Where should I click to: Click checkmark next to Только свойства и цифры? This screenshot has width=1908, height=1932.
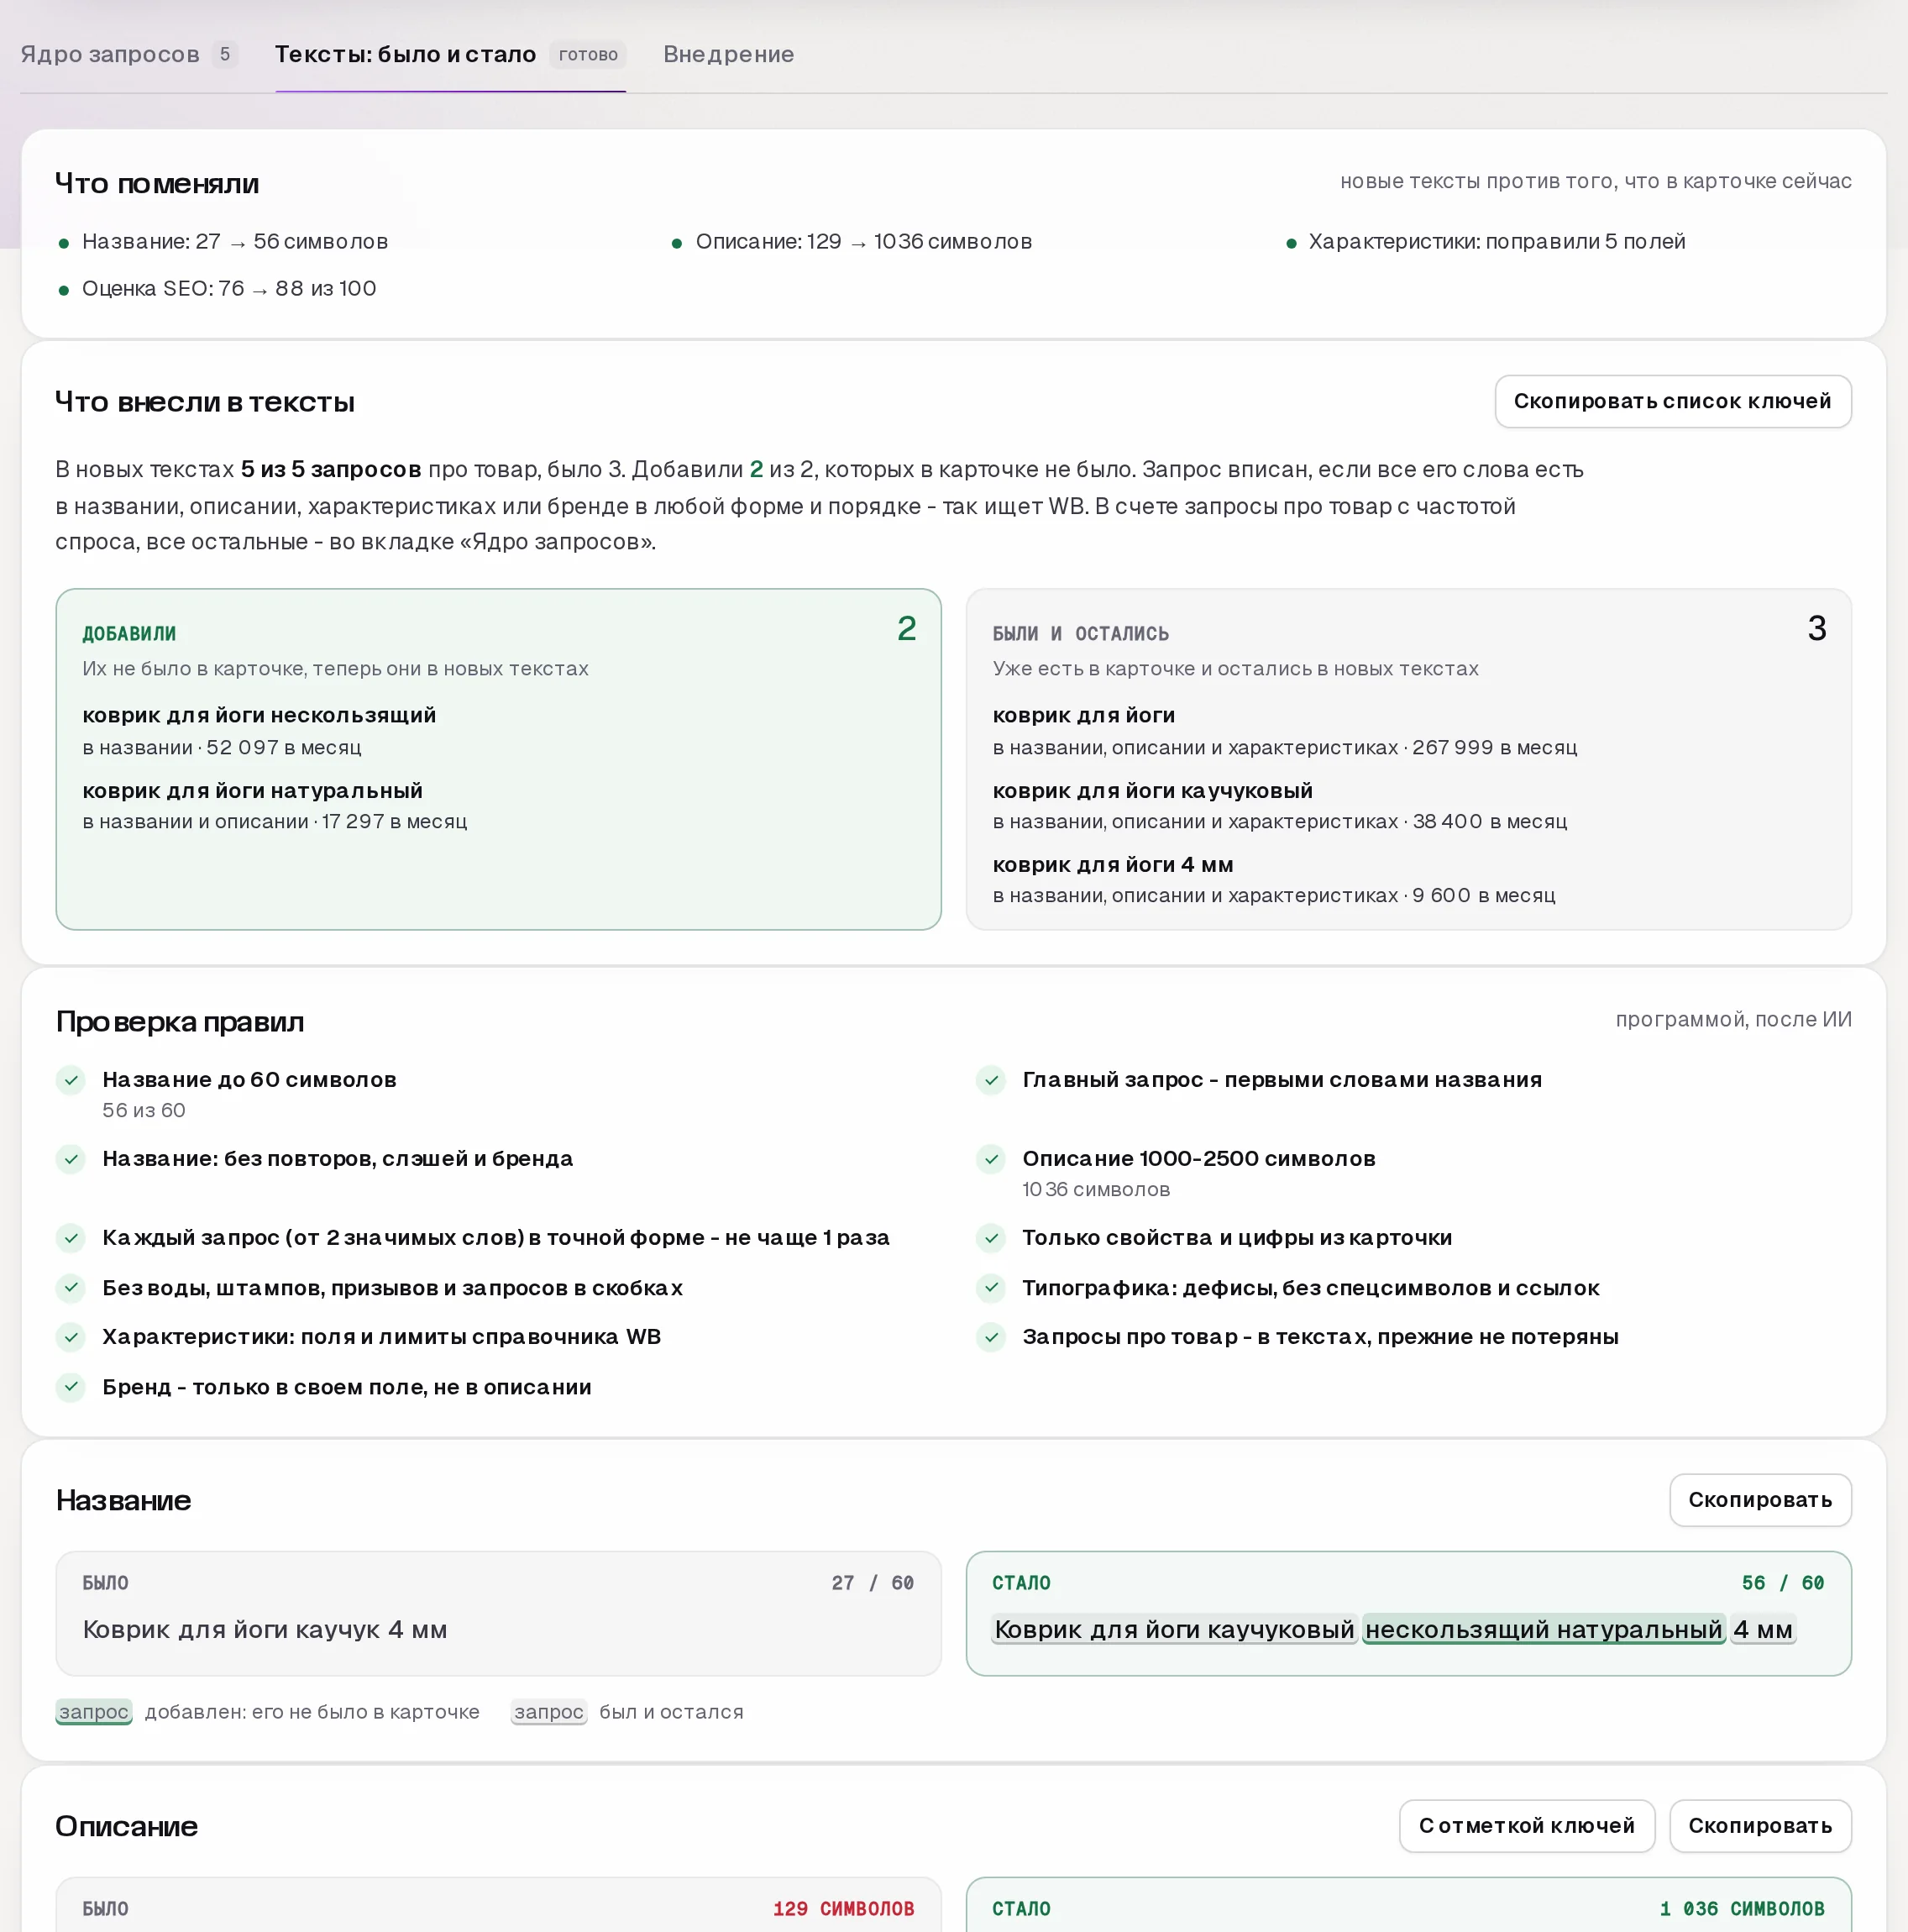[991, 1238]
